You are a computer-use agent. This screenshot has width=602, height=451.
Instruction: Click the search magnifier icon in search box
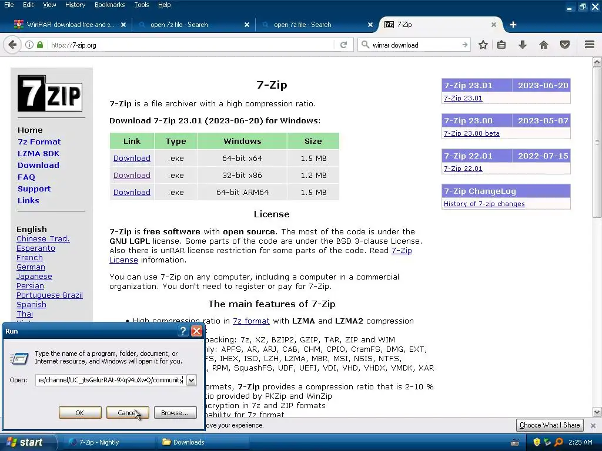pos(365,45)
